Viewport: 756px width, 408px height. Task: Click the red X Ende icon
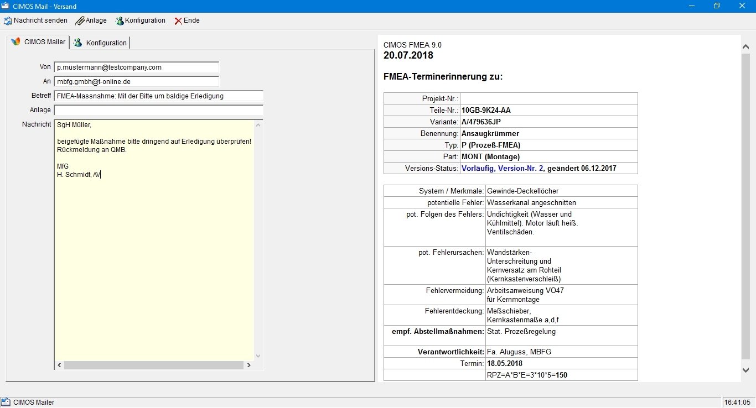click(x=178, y=21)
